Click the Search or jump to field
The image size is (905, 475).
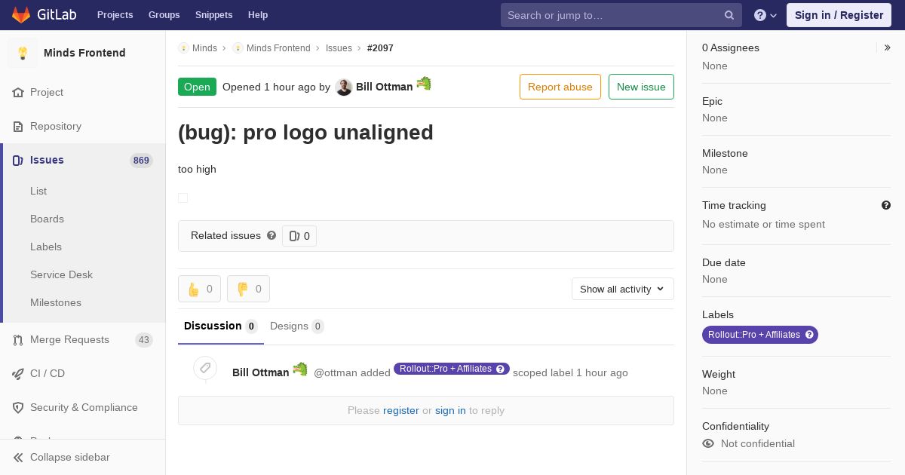(x=621, y=15)
